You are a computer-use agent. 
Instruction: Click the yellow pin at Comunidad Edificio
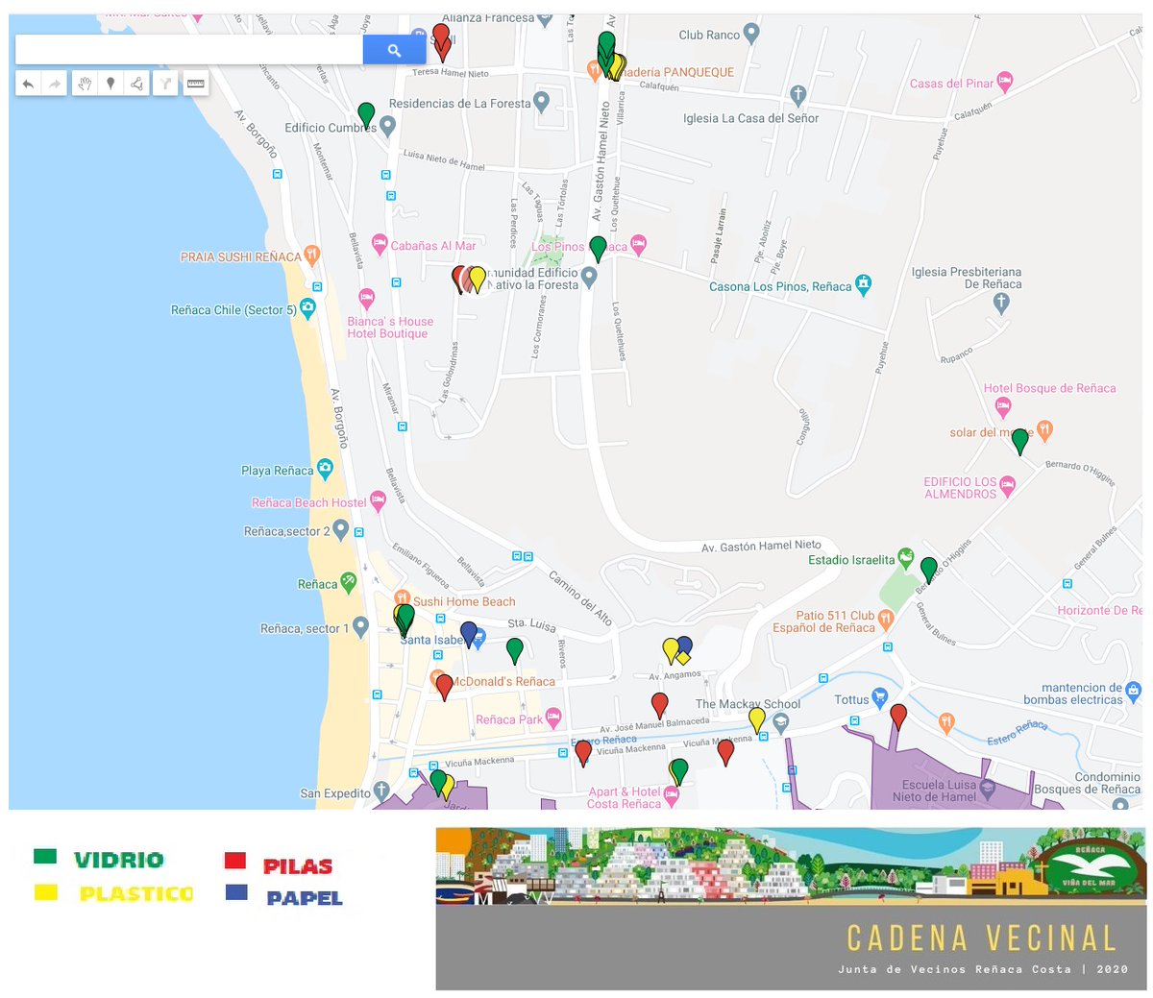(477, 280)
